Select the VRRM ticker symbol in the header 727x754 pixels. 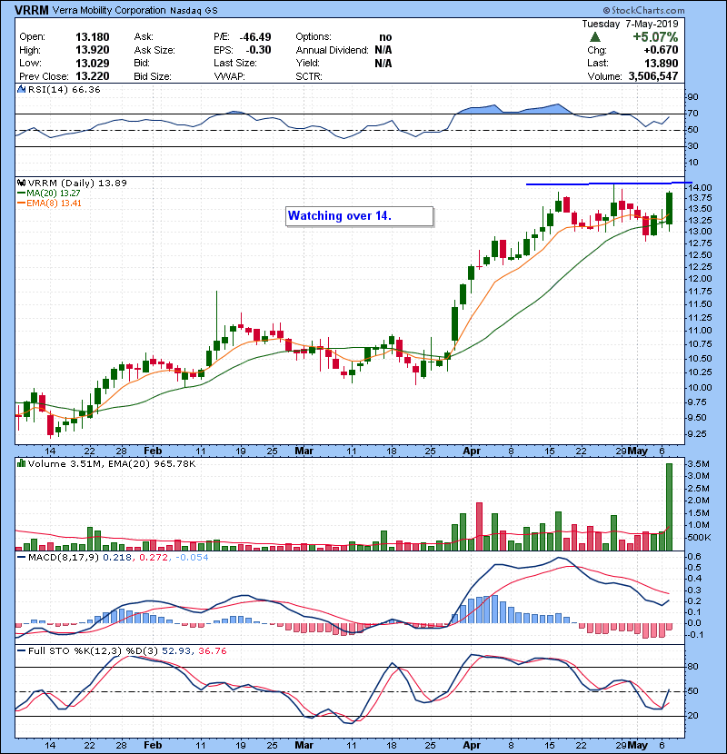32,10
